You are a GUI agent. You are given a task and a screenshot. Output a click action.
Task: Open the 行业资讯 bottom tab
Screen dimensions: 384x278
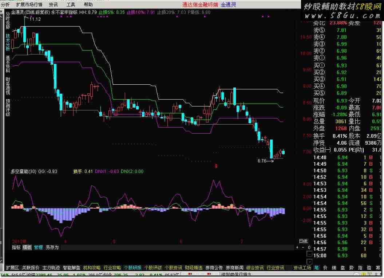pos(275,268)
